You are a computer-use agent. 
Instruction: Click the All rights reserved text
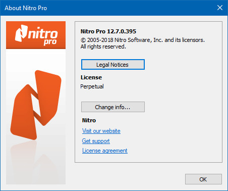(x=103, y=46)
